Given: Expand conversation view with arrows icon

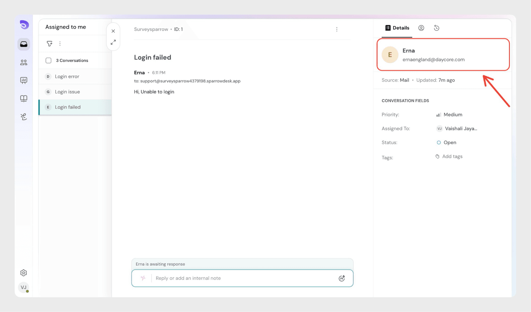Looking at the screenshot, I should 113,42.
